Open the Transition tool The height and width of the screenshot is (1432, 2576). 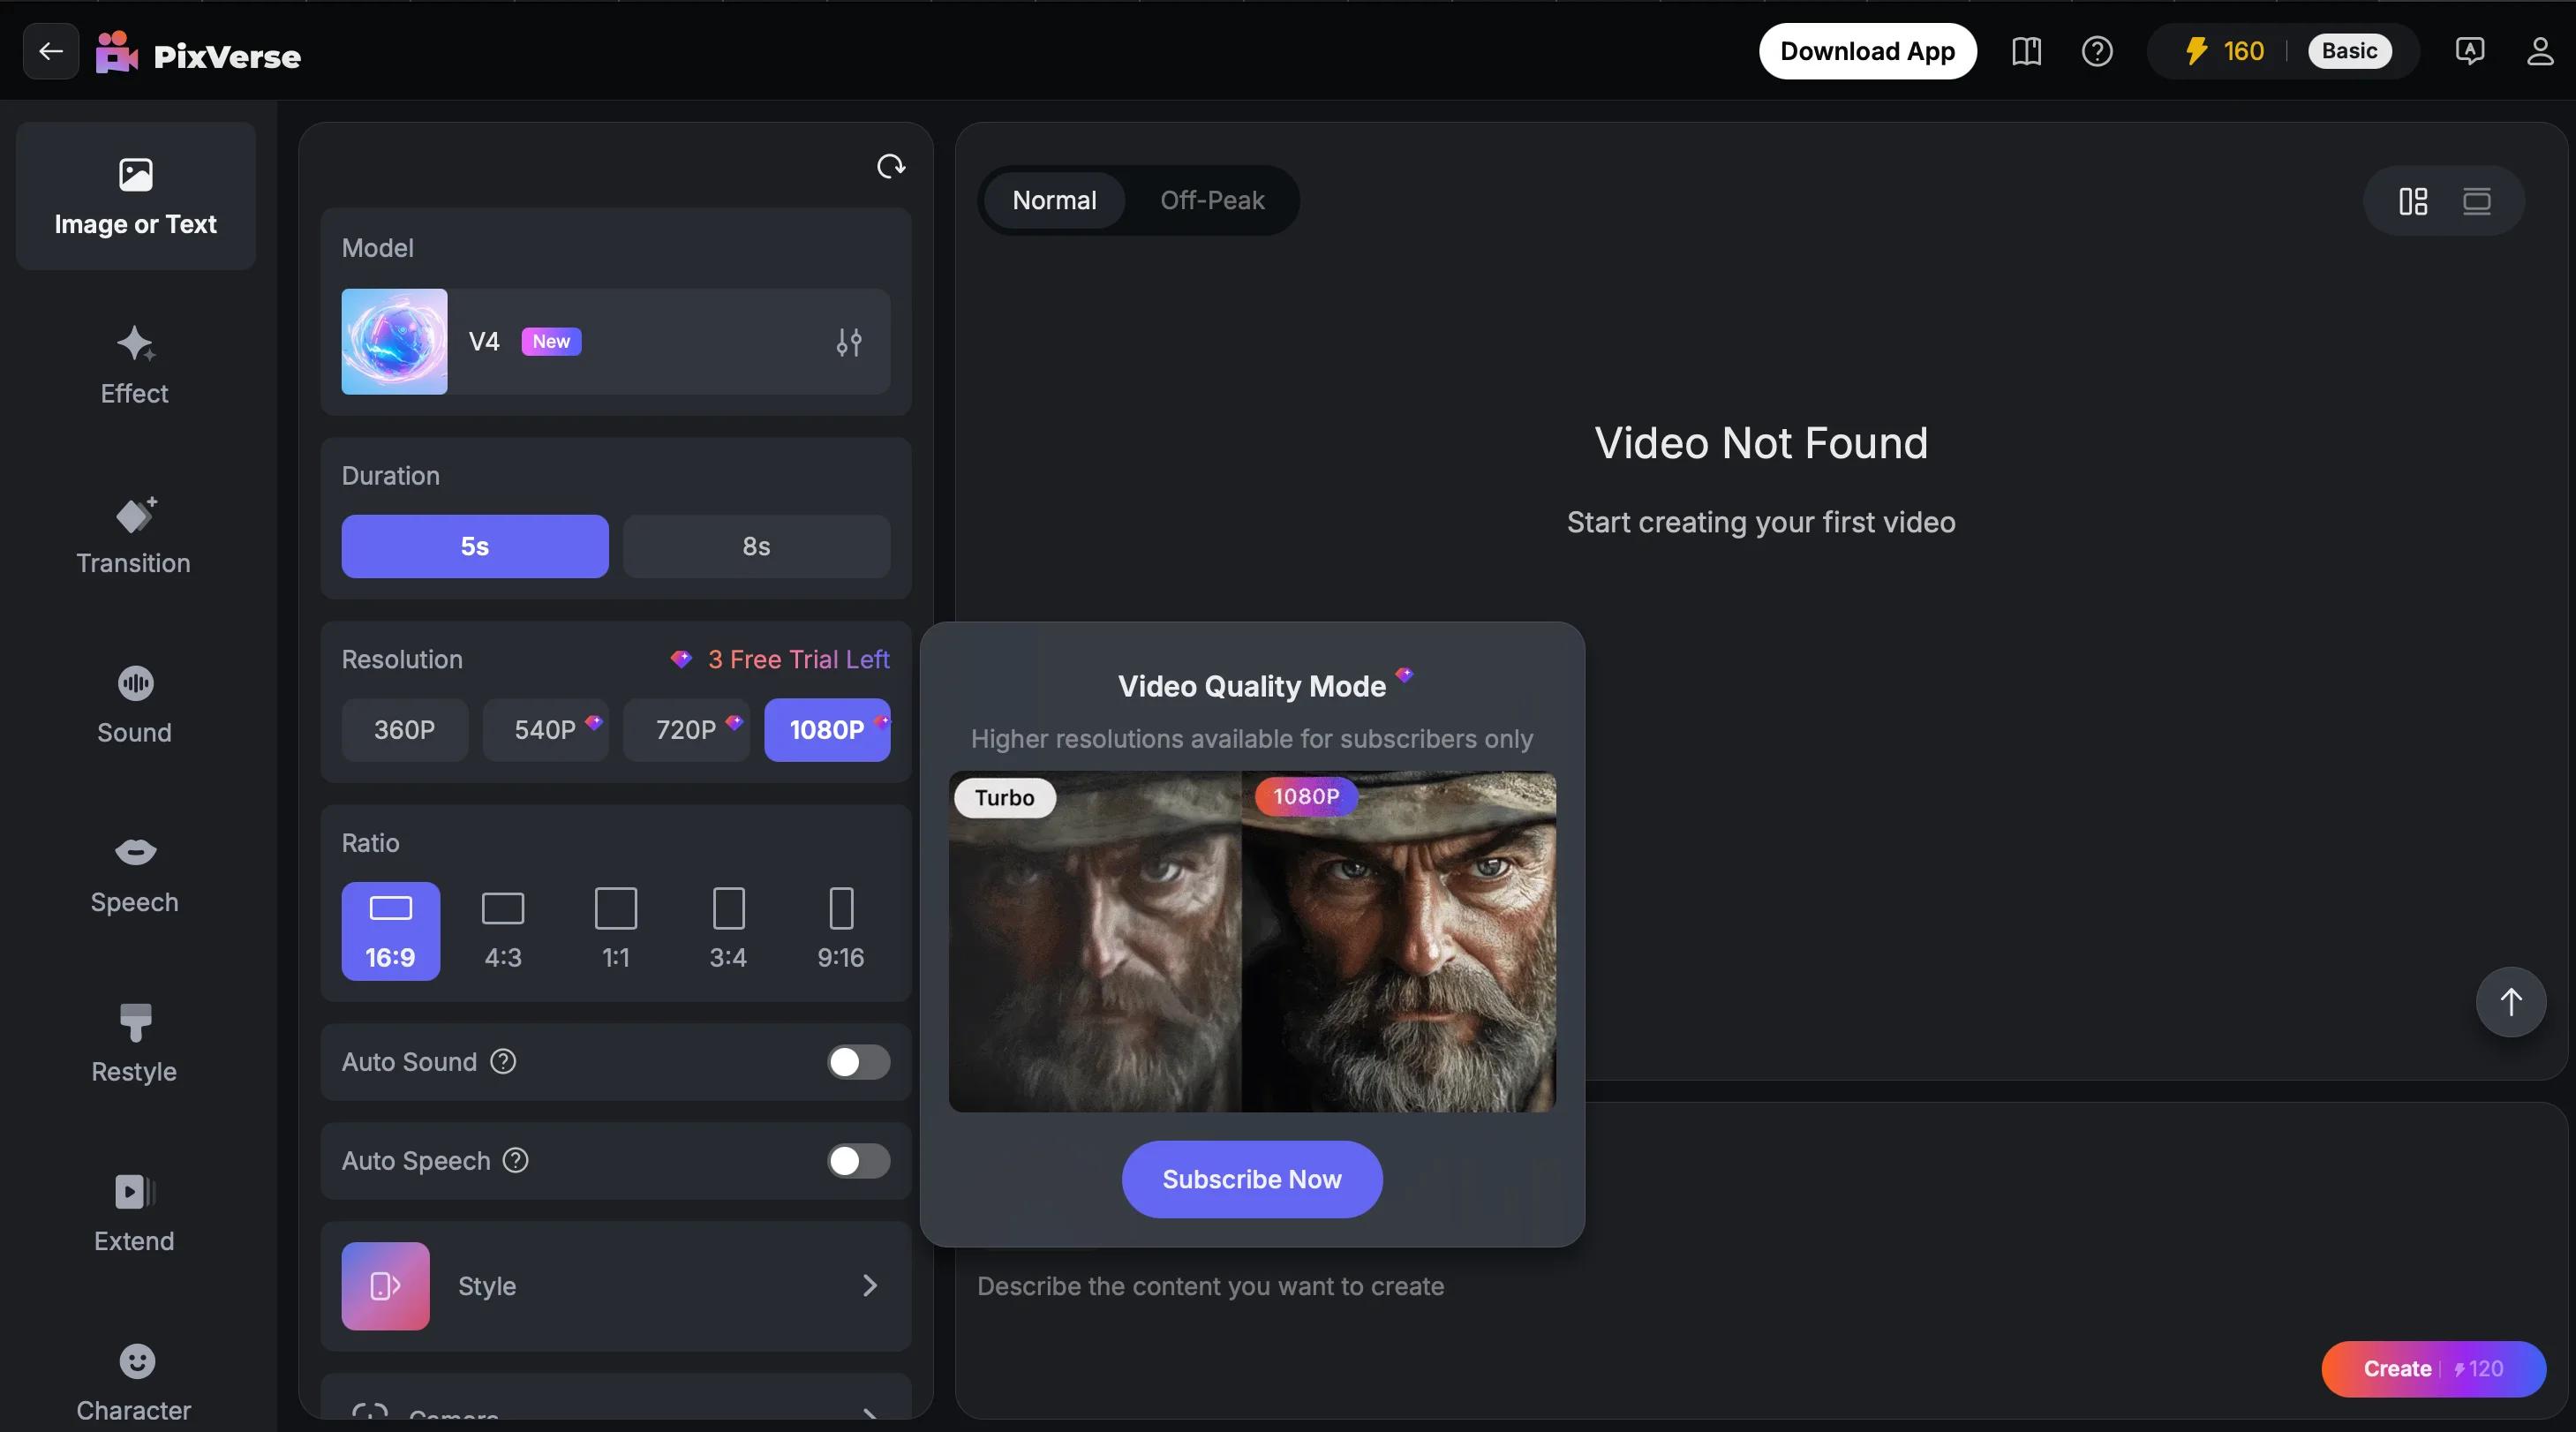[135, 534]
